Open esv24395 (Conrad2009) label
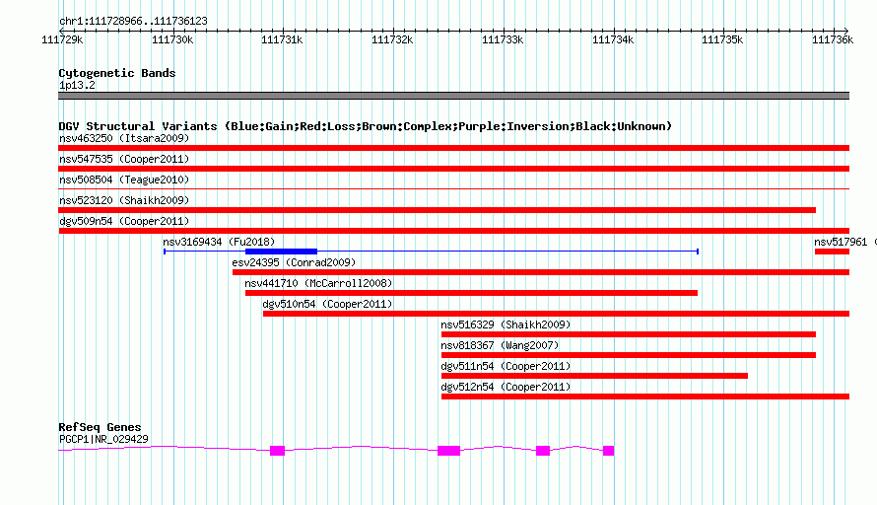Screen dimensions: 877x505 [294, 262]
